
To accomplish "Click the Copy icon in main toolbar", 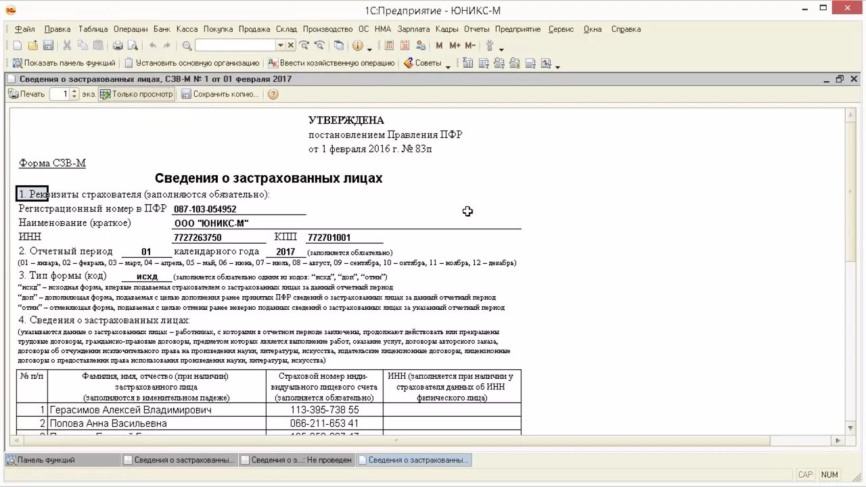I will pos(83,45).
